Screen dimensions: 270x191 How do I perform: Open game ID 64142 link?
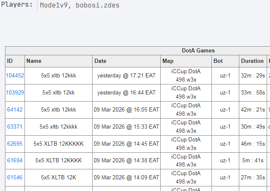(15, 110)
